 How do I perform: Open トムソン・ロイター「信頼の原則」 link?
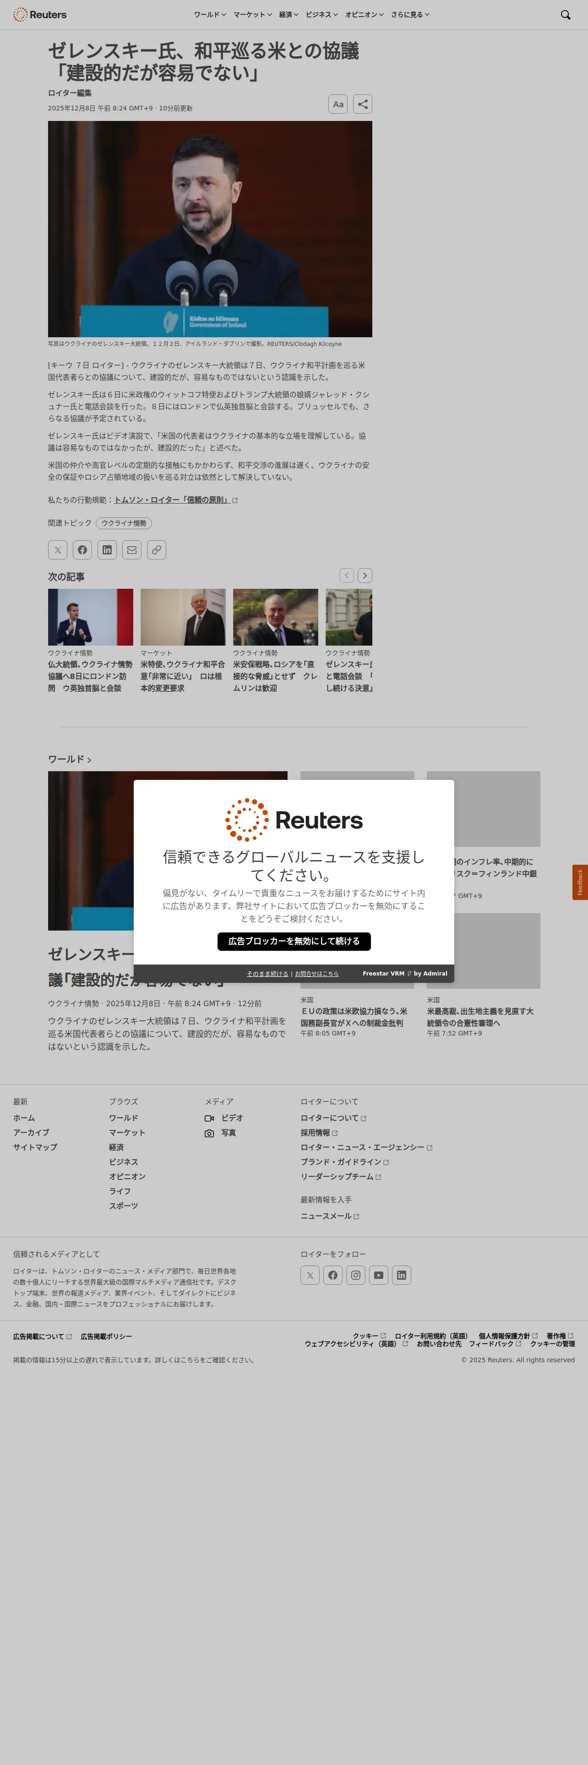(176, 500)
